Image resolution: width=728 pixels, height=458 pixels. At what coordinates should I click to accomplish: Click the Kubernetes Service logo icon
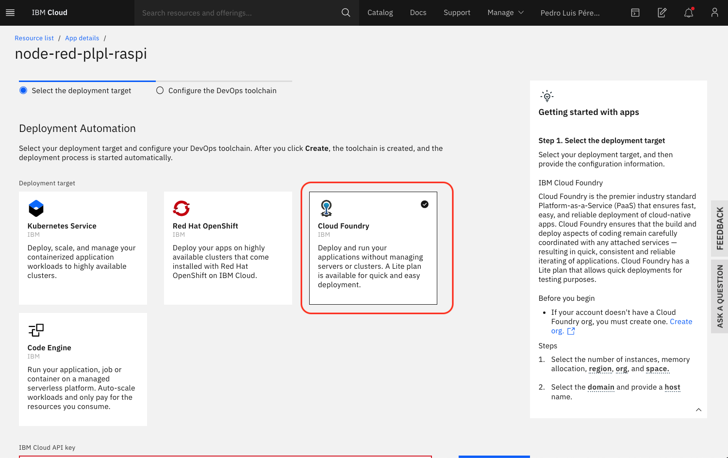point(36,208)
